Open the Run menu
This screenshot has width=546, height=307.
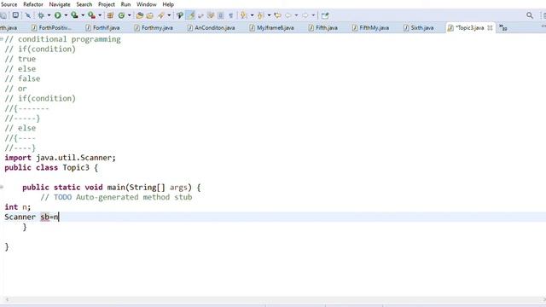[x=125, y=4]
